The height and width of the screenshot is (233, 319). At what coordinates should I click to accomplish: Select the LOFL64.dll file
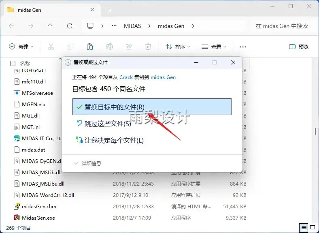click(34, 71)
